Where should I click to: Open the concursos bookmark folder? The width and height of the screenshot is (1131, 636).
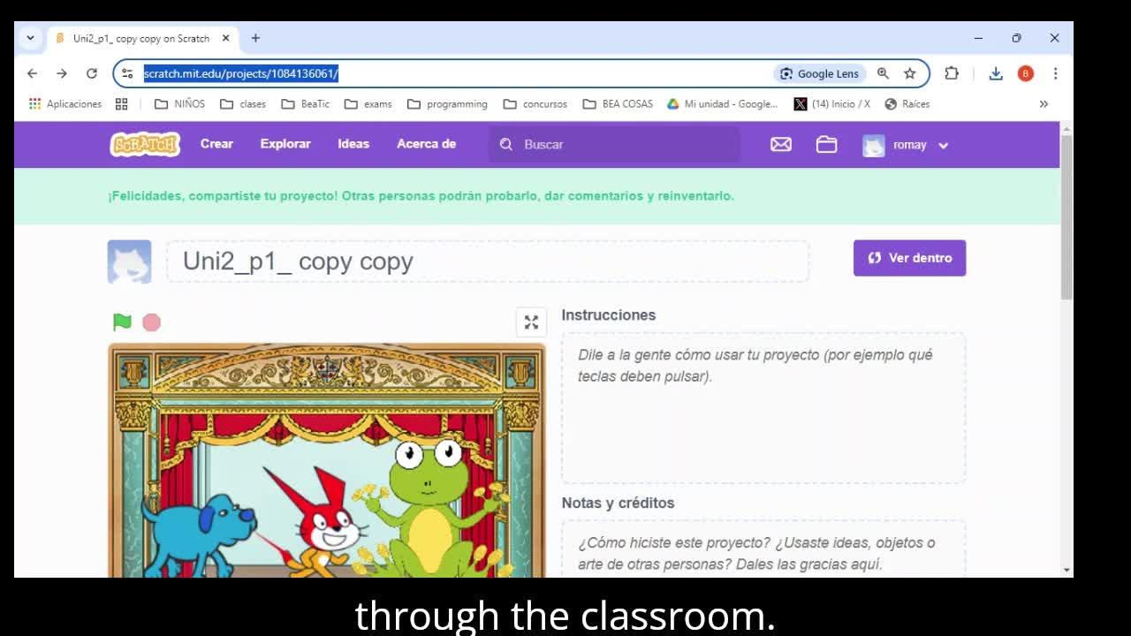pyautogui.click(x=535, y=103)
